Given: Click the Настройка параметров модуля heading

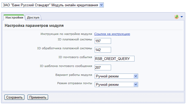Looking at the screenshot, I should click(x=34, y=26).
